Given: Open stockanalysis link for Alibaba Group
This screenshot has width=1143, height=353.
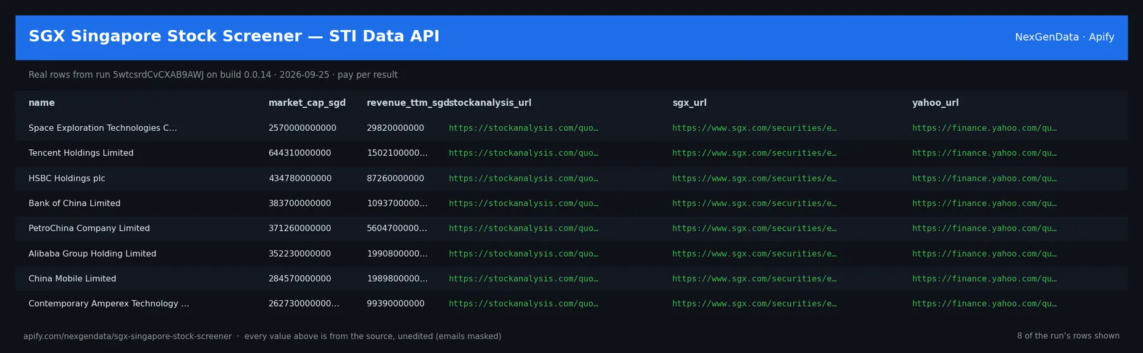Looking at the screenshot, I should 523,253.
